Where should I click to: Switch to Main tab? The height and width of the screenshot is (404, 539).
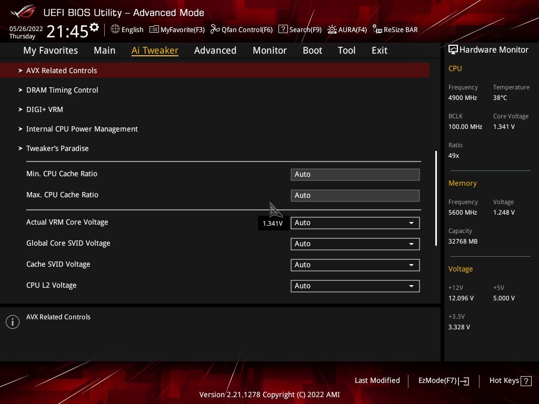[x=105, y=50]
